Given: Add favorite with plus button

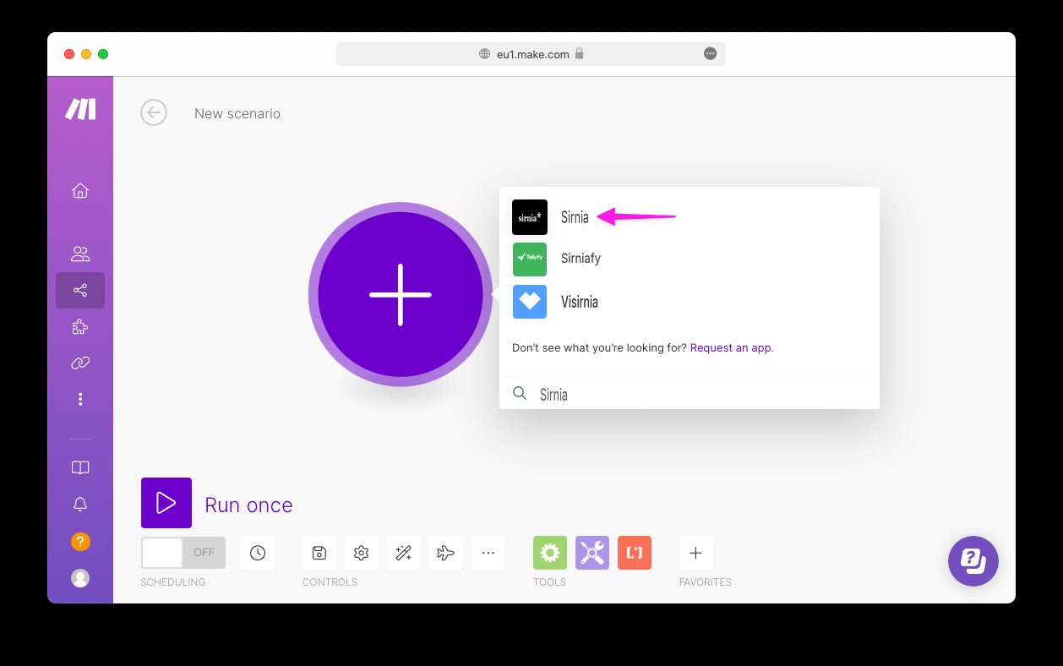Looking at the screenshot, I should click(696, 553).
